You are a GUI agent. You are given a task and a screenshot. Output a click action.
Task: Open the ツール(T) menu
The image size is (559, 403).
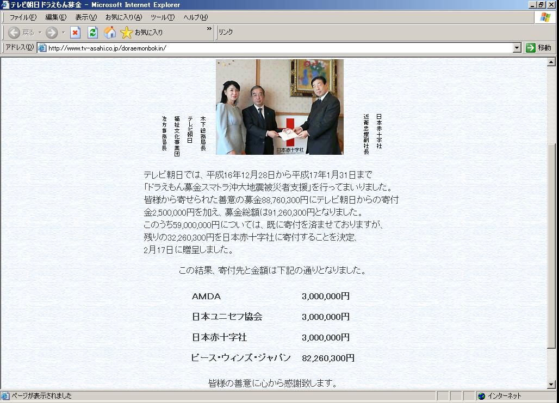163,17
